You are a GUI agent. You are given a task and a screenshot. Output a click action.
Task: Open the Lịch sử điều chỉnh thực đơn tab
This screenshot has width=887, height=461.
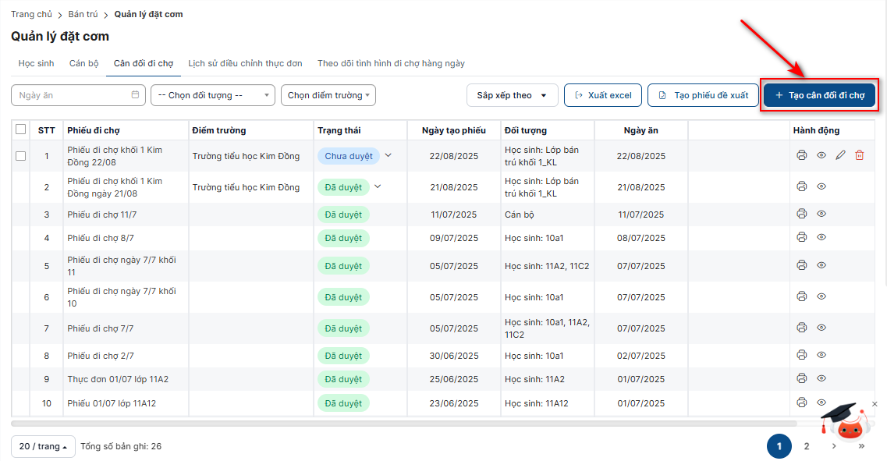(x=245, y=63)
